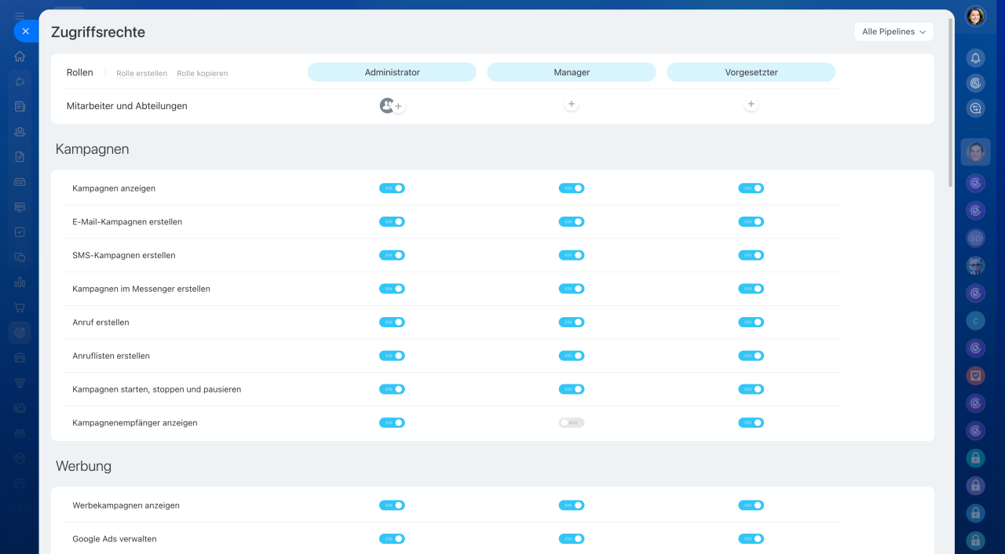This screenshot has height=554, width=1005.
Task: Select the Vorgesetzter role header
Action: tap(751, 72)
